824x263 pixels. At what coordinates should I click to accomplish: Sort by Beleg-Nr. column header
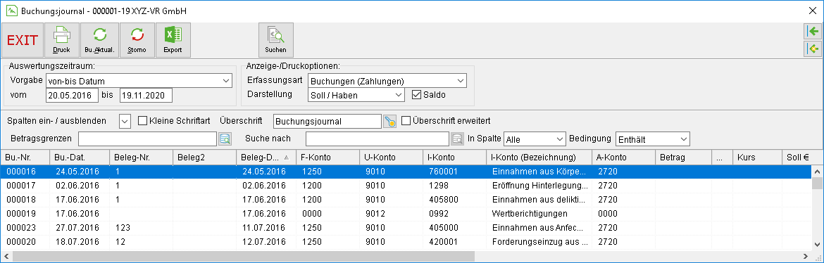click(141, 157)
